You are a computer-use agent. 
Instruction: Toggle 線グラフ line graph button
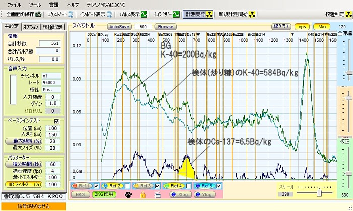click(x=281, y=27)
